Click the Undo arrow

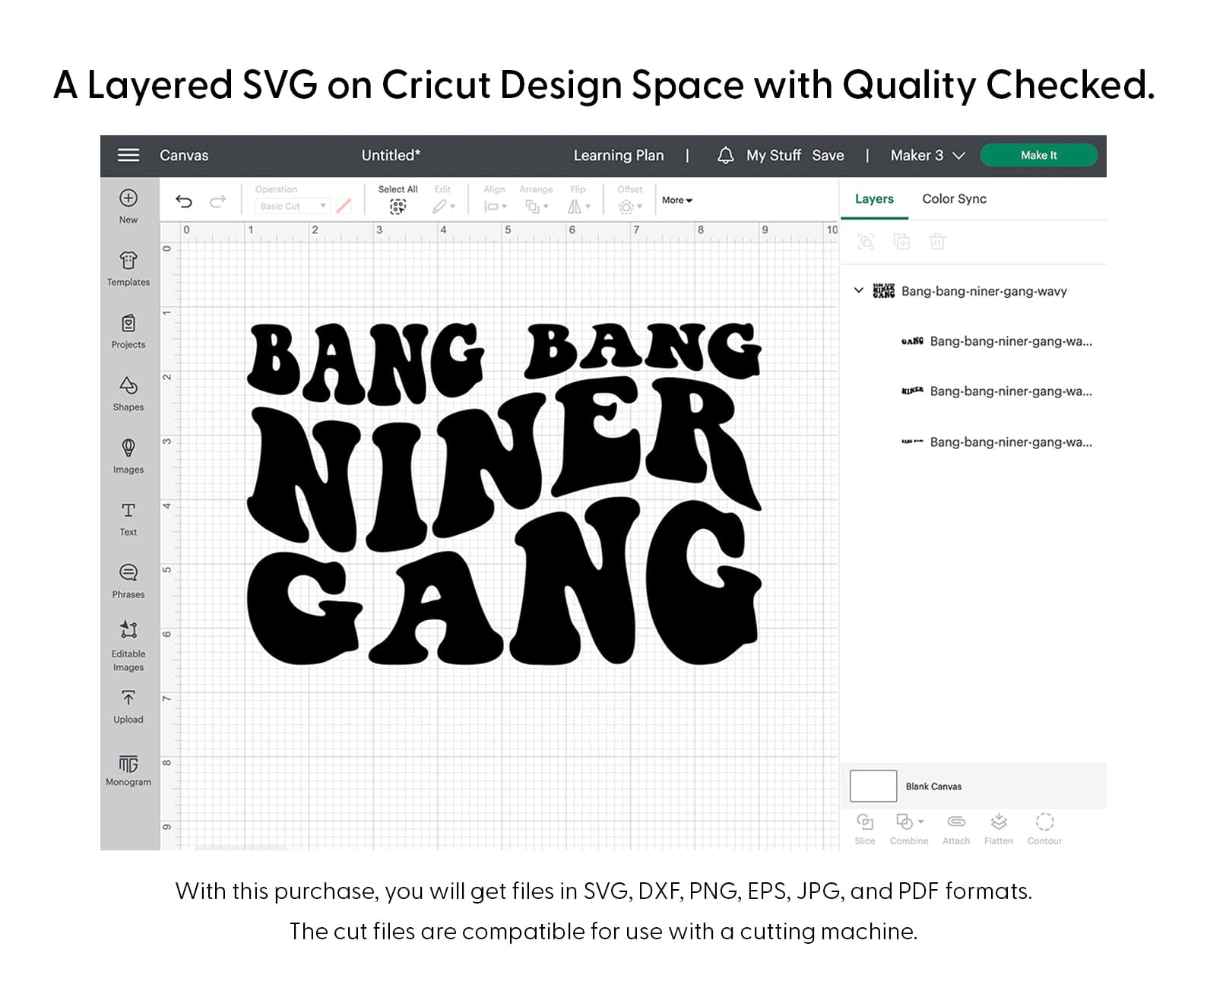[184, 201]
